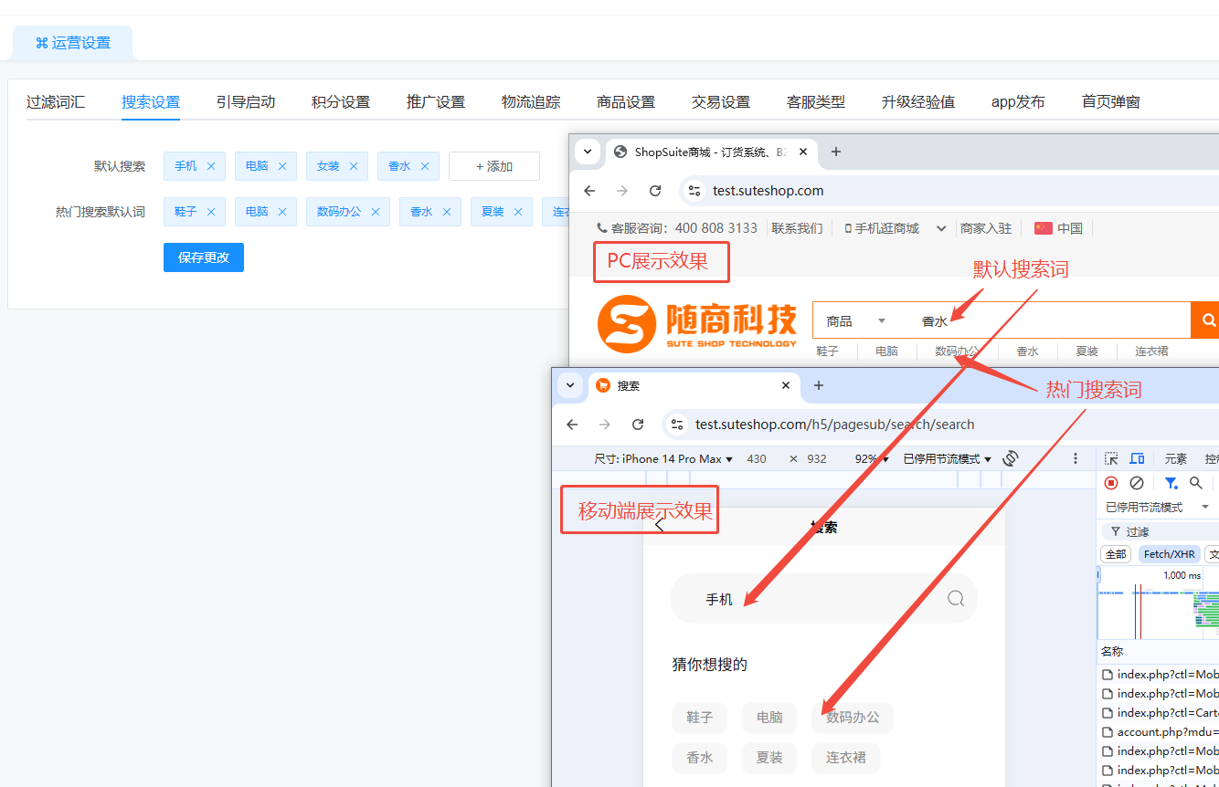
Task: Open the 92% zoom dropdown
Action: (x=872, y=459)
